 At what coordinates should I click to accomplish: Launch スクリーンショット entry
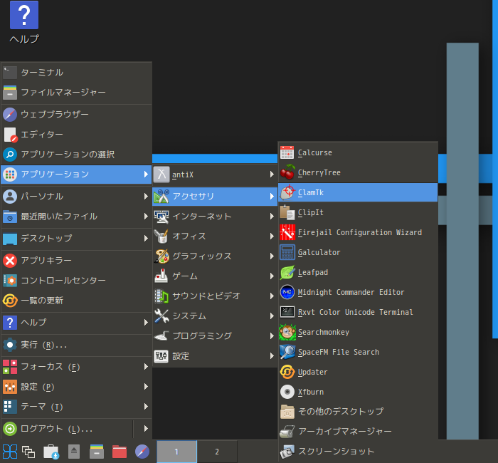click(x=358, y=452)
